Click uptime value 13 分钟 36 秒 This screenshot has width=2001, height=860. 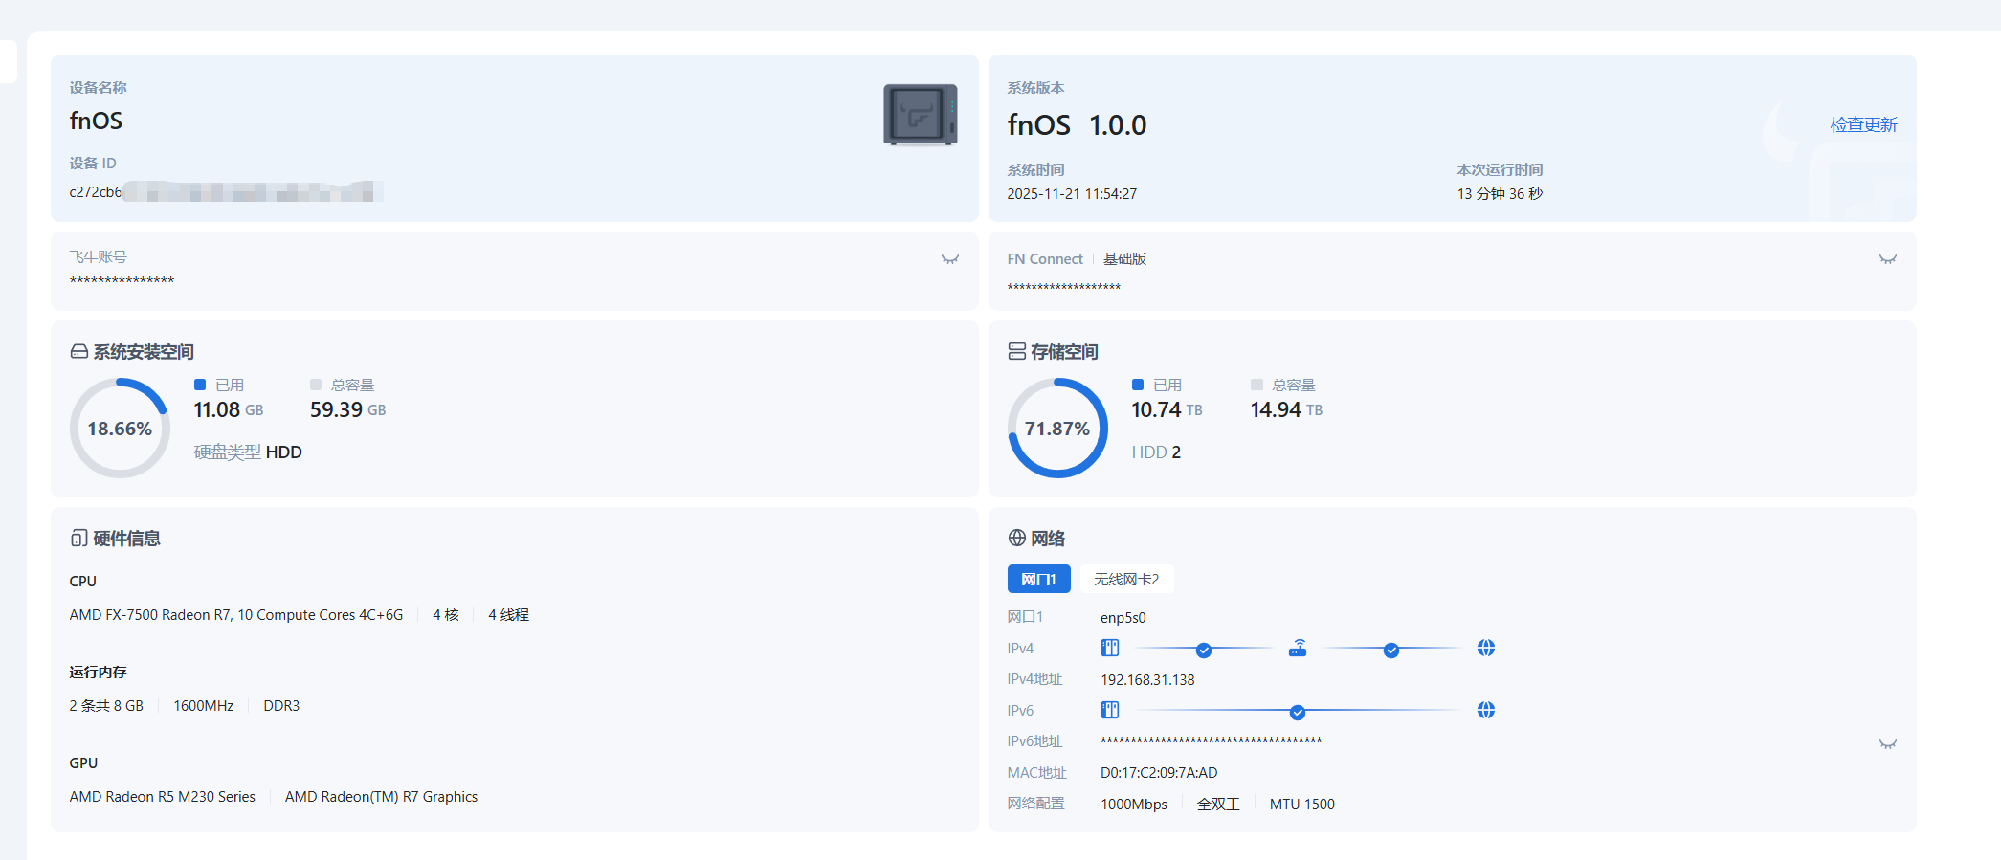tap(1500, 193)
